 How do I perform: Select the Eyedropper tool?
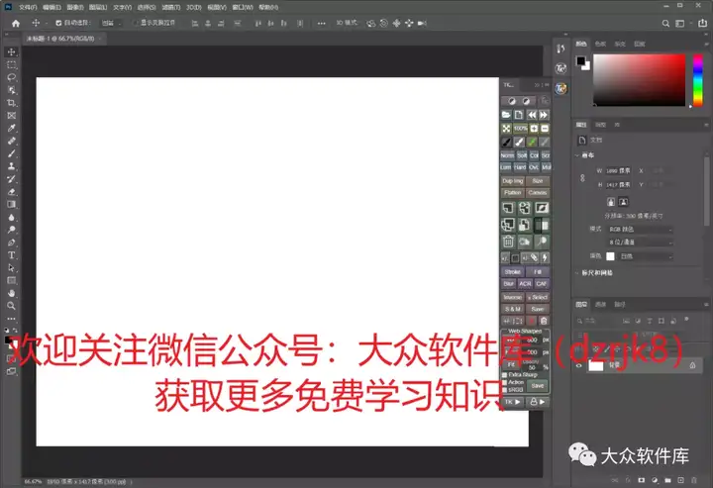pos(11,128)
